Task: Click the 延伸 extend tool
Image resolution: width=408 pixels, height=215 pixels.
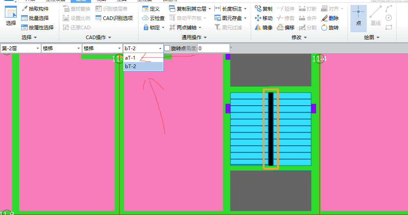Action: [286, 9]
